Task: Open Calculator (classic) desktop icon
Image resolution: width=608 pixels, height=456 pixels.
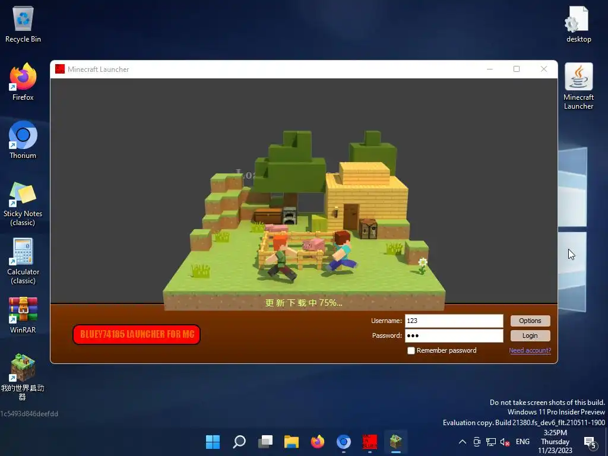Action: [23, 261]
